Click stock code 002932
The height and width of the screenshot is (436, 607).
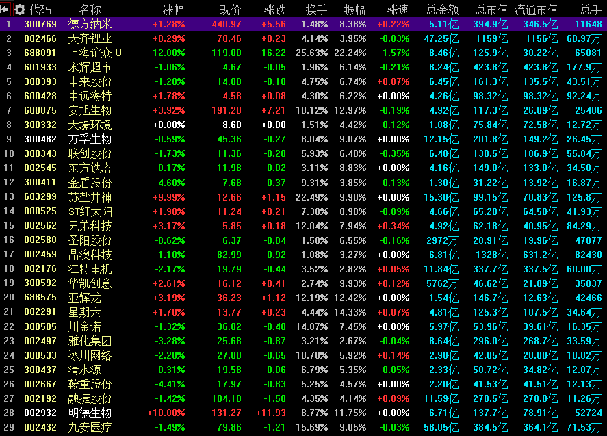click(40, 413)
